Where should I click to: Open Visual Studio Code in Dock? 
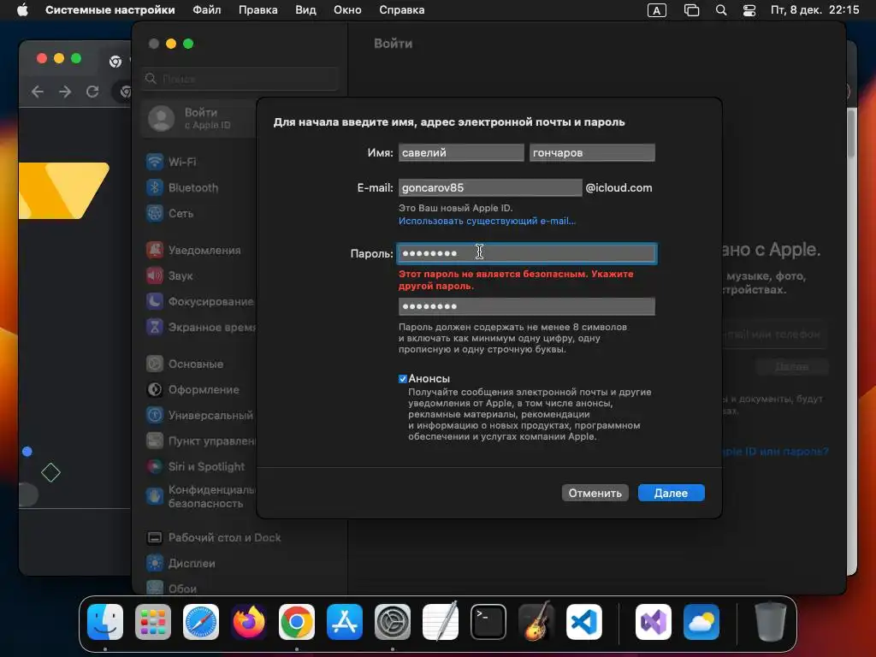tap(584, 622)
